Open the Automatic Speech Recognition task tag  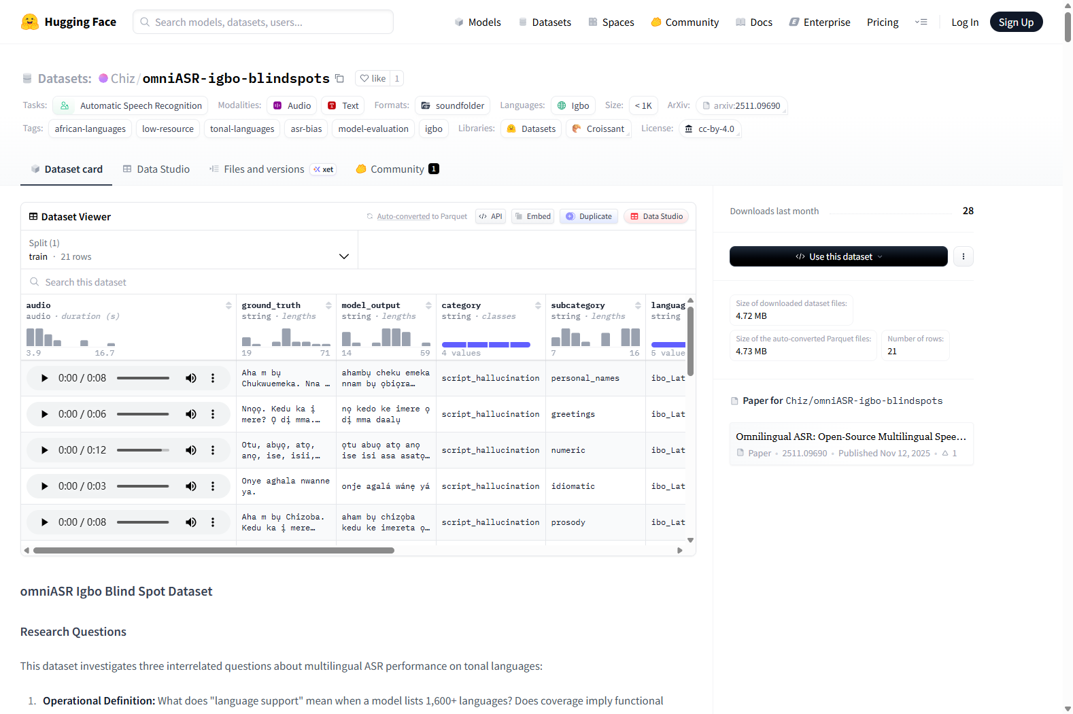point(131,105)
